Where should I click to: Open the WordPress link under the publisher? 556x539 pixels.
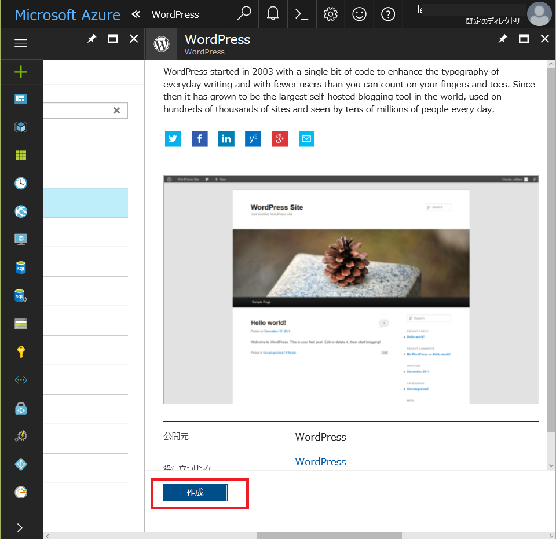coord(320,462)
